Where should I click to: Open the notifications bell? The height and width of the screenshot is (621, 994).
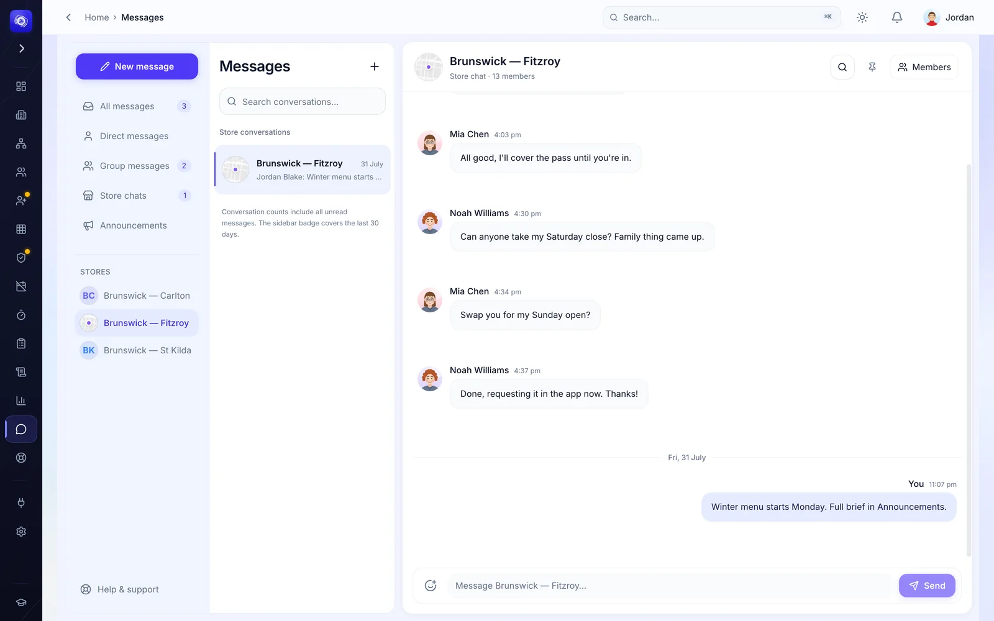(897, 17)
